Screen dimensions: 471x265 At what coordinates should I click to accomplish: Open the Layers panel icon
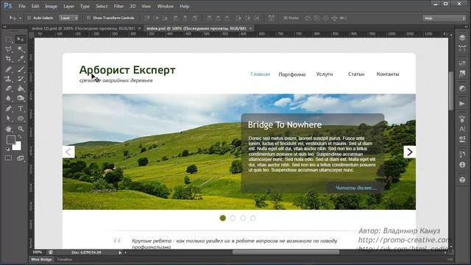point(462,38)
